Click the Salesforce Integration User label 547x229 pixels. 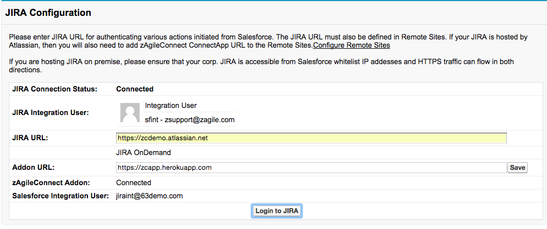pos(60,196)
